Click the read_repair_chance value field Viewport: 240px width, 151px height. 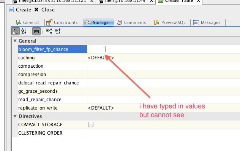coord(164,100)
